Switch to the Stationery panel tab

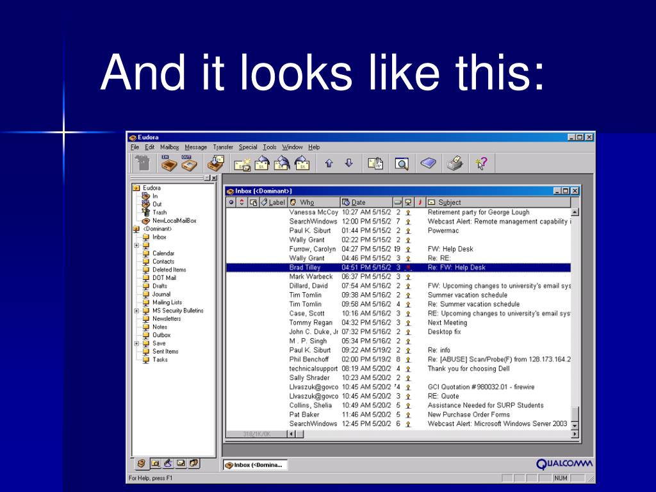(181, 463)
